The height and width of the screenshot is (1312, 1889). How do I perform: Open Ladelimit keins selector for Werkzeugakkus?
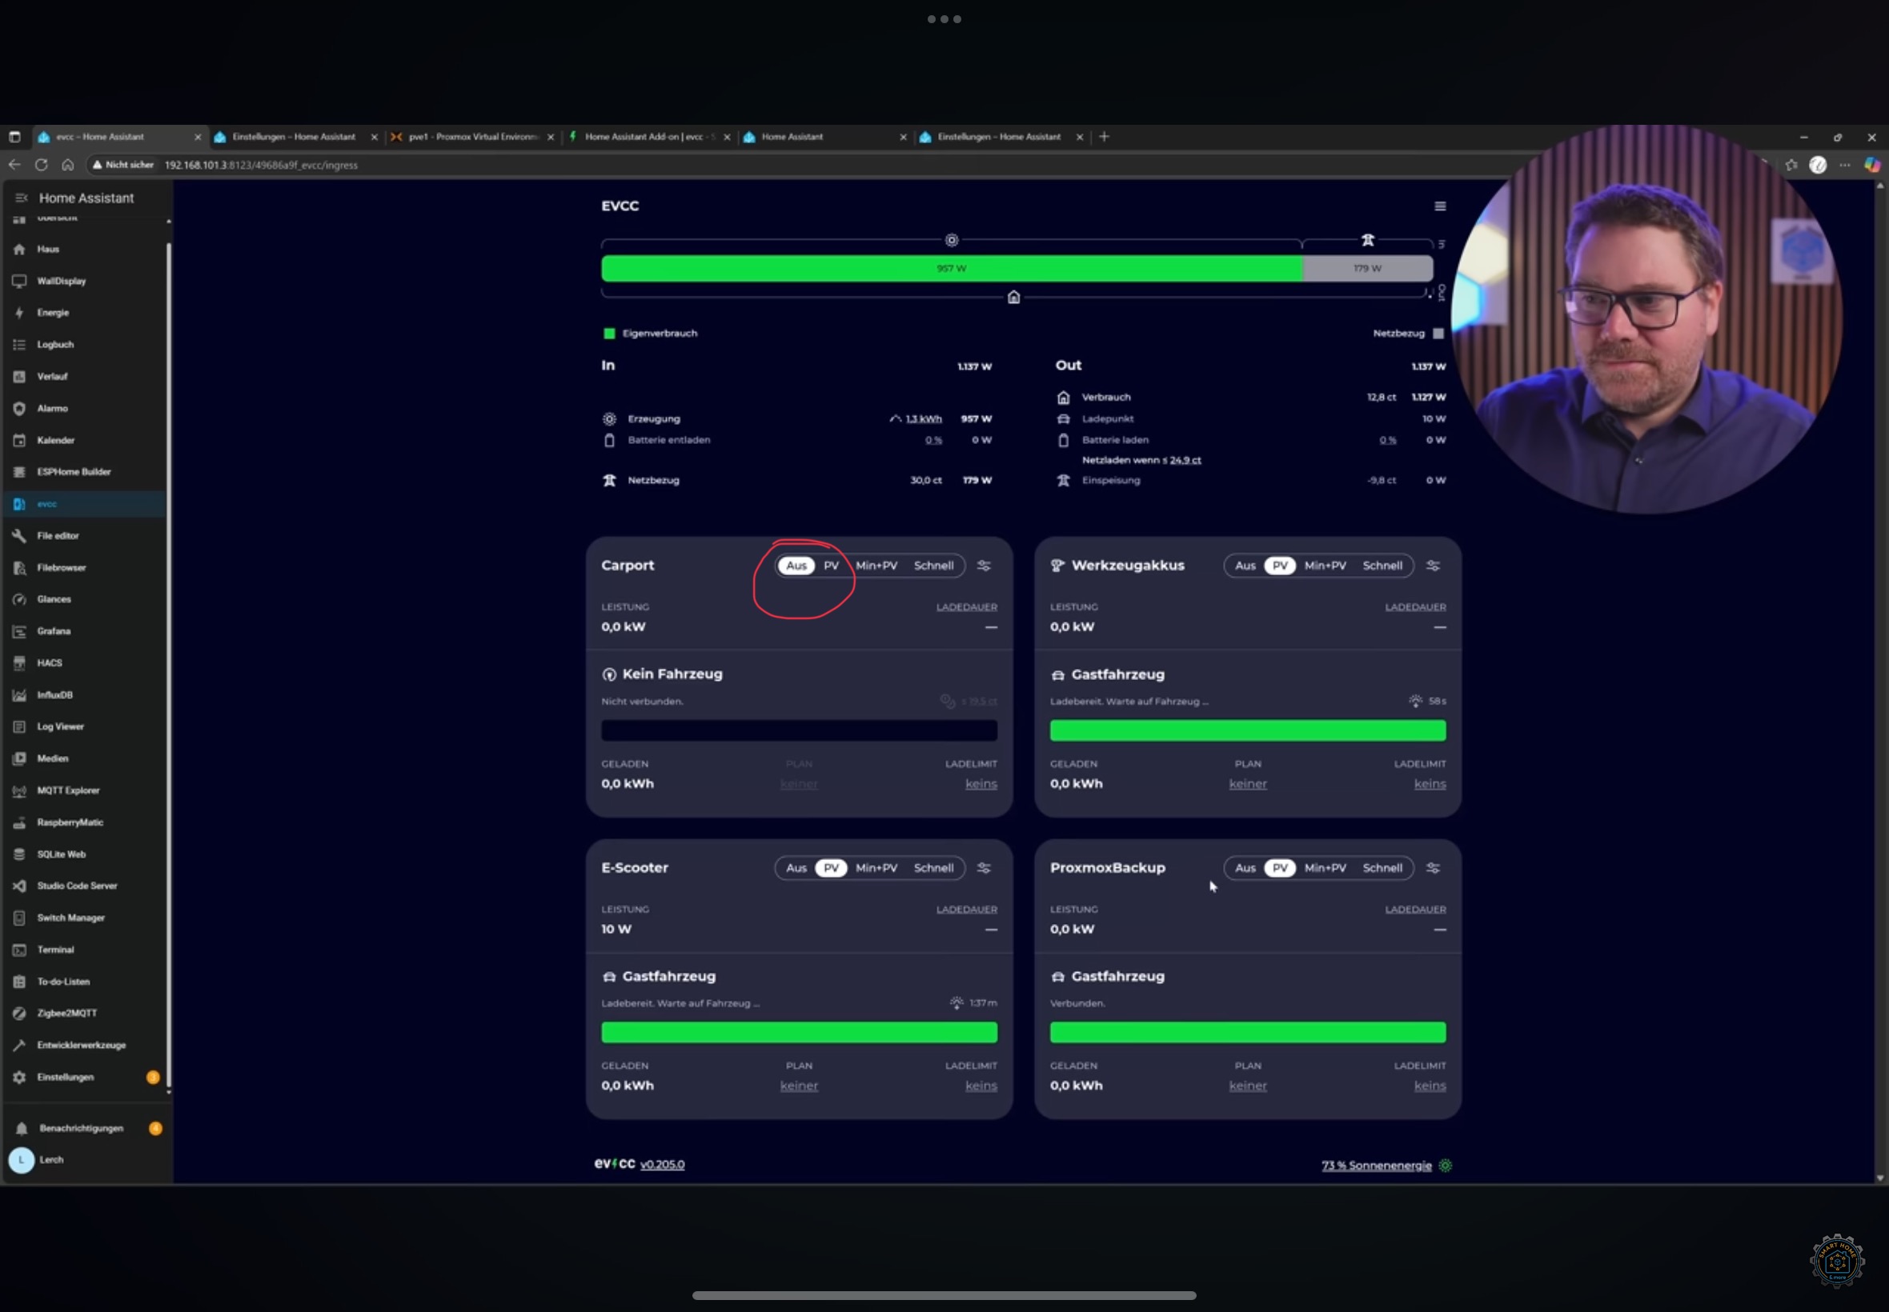click(x=1430, y=784)
